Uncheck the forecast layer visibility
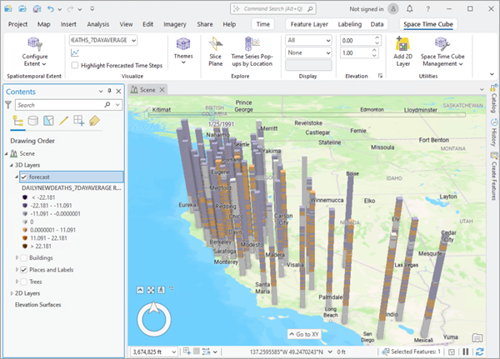The image size is (500, 359). pyautogui.click(x=23, y=177)
